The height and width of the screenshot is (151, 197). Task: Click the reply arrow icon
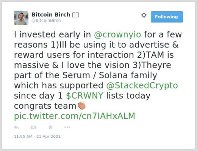(16, 127)
